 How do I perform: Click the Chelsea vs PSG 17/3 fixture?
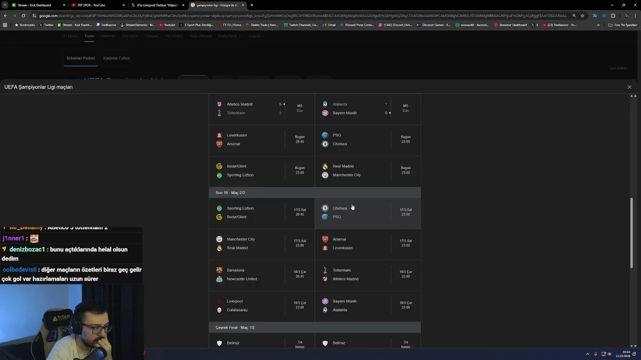368,212
